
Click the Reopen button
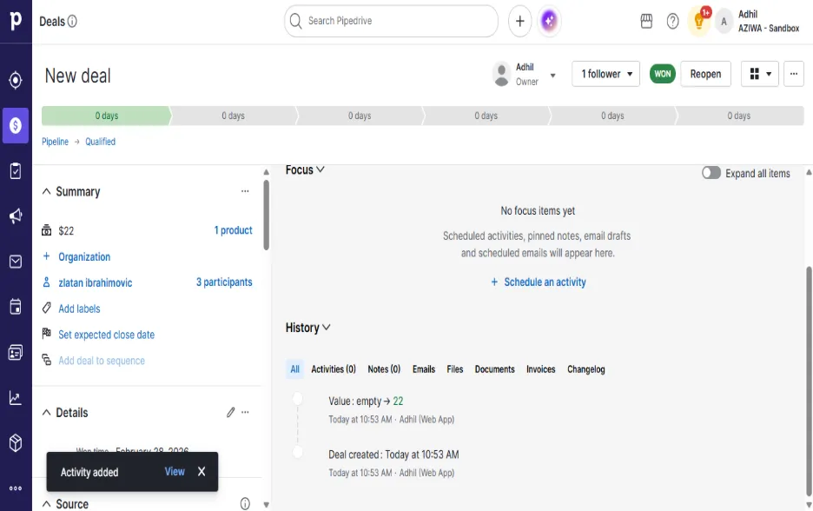(x=705, y=74)
